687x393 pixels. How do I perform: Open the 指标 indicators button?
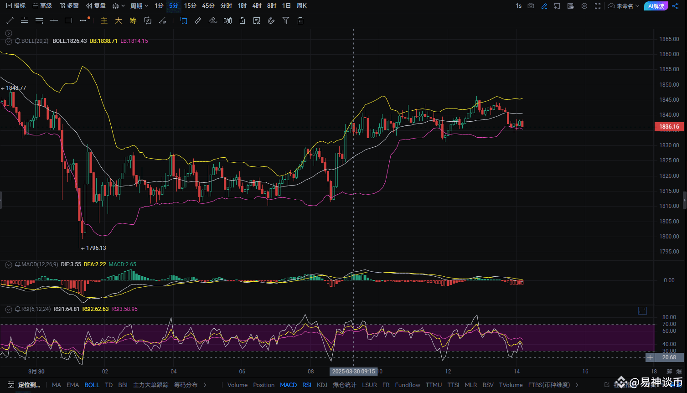16,6
